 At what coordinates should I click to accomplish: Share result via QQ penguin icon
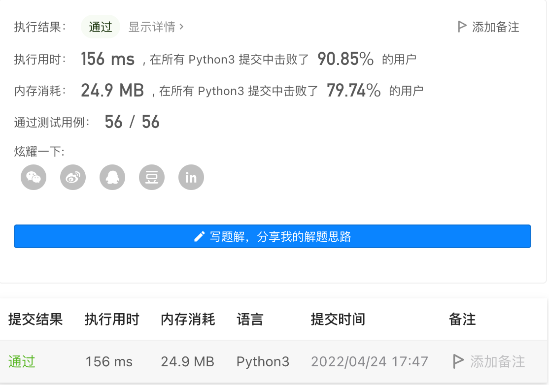coord(112,177)
